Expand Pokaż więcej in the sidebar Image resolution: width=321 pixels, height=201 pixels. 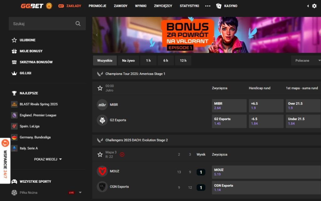pos(48,159)
